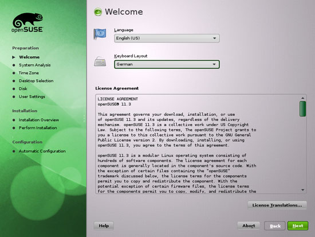
Task: Click the Installation section heading
Action: coord(25,111)
